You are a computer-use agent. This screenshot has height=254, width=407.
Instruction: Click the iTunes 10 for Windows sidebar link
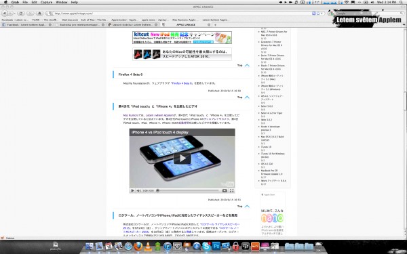point(273,155)
